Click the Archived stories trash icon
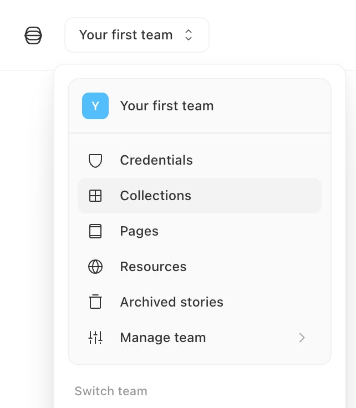 [95, 302]
